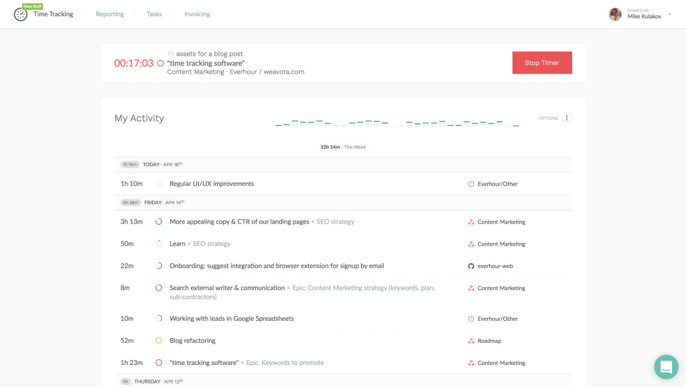Click the Roadmap project icon
This screenshot has width=686, height=387.
[x=471, y=340]
